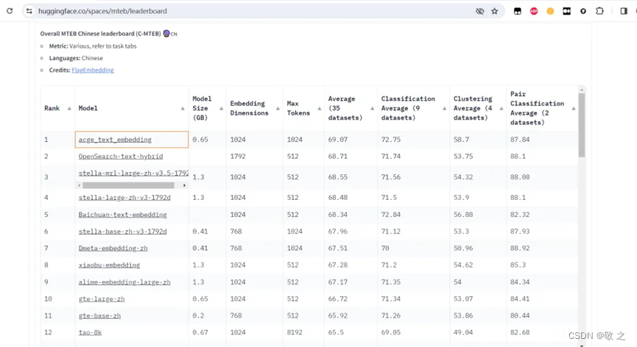Image resolution: width=637 pixels, height=347 pixels.
Task: Bookmark this page with the star icon
Action: (x=494, y=11)
